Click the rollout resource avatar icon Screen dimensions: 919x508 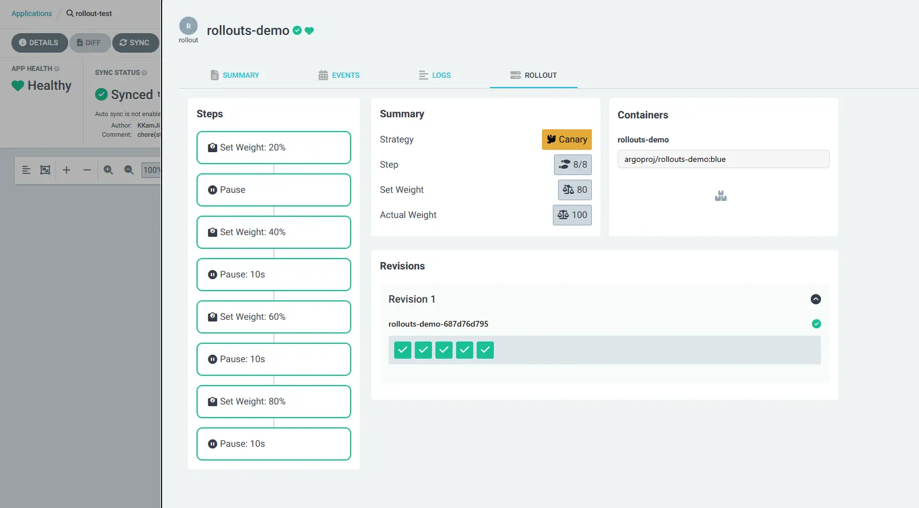click(x=188, y=26)
